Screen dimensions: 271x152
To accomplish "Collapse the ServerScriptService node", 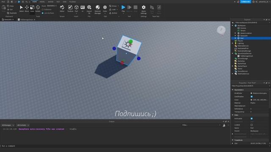I will 232,54.
